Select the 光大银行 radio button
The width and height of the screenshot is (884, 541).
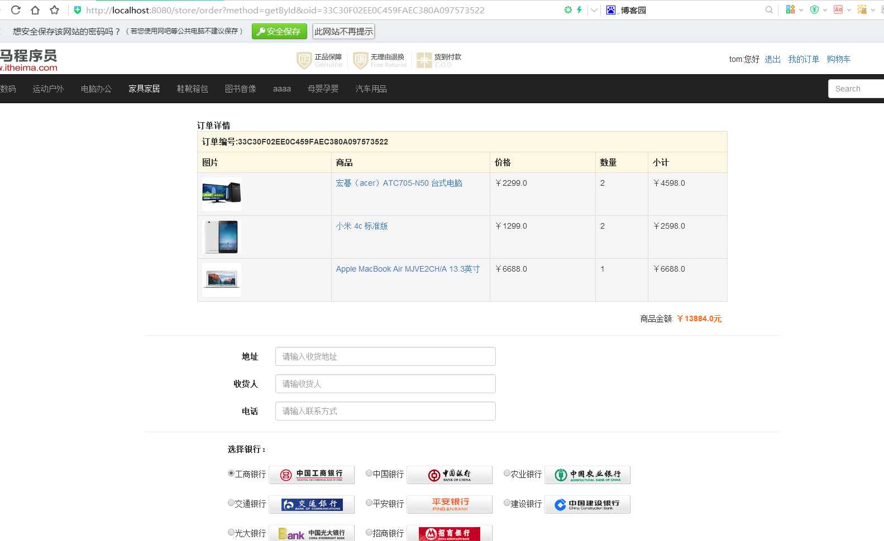tap(231, 532)
